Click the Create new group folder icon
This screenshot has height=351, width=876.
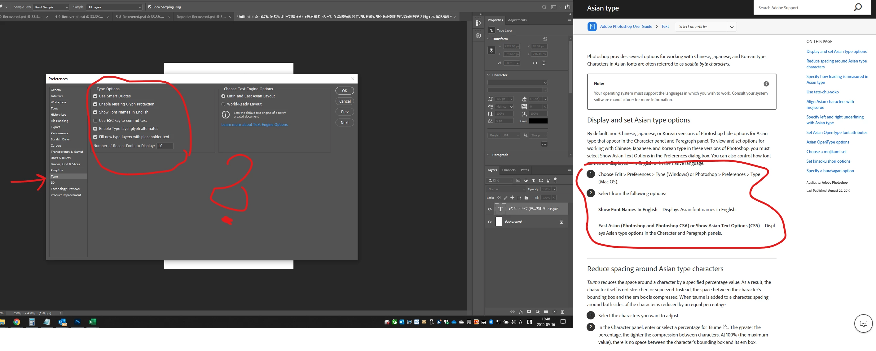[546, 312]
